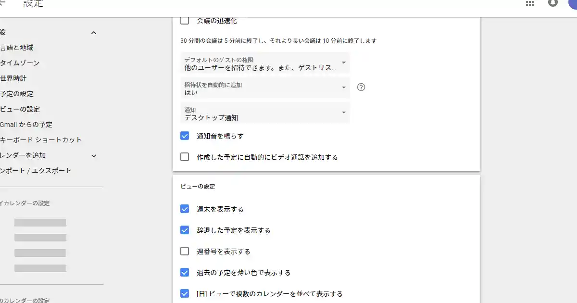Screen dimensions: 577x303
Task: Open the notifications bell icon
Action: (x=553, y=3)
